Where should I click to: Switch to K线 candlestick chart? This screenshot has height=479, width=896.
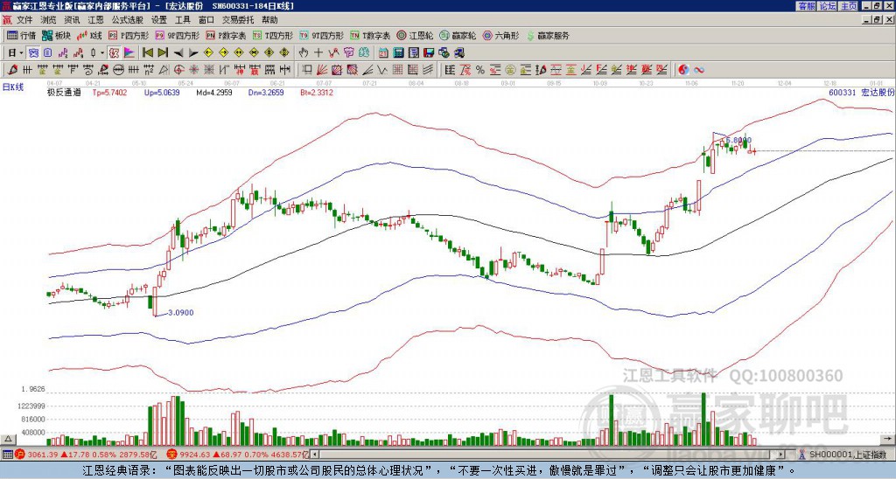pyautogui.click(x=89, y=35)
